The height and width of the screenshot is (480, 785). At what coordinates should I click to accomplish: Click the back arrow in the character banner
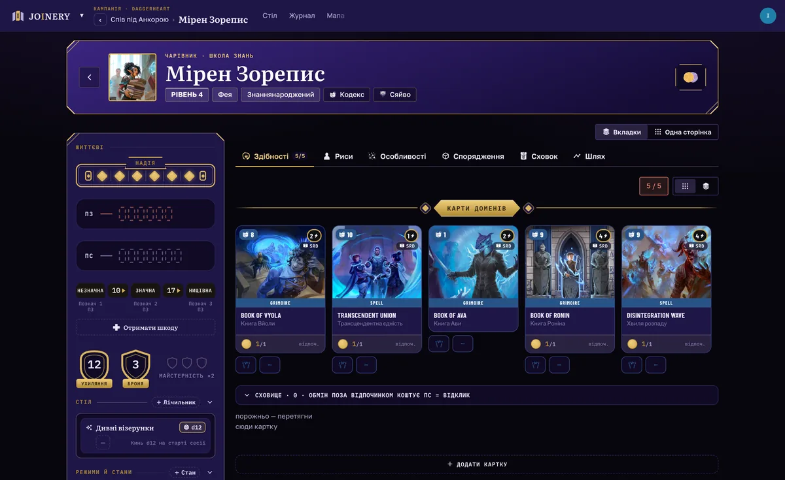coord(90,77)
